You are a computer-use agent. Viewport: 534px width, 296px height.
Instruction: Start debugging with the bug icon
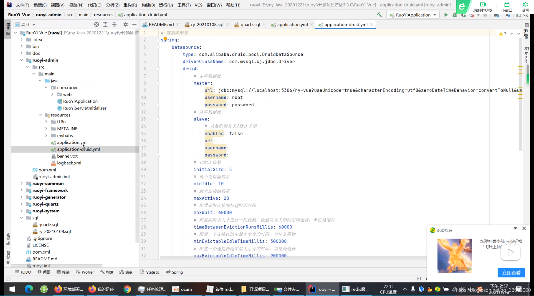(455, 15)
